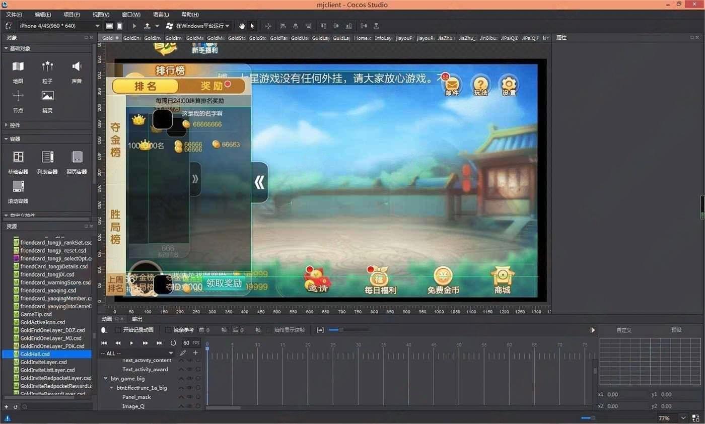The height and width of the screenshot is (424, 705).
Task: Open the 文件(F) menu
Action: [14, 15]
